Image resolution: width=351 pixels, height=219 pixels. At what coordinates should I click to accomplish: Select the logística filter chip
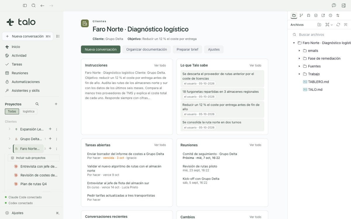point(29,111)
